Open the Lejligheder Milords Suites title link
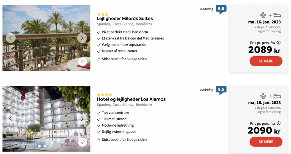Viewport: 291px width, 154px height. tap(125, 19)
